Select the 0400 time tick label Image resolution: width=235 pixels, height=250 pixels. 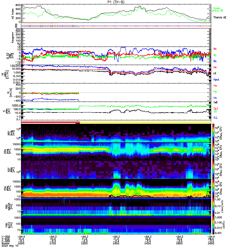coord(148,243)
